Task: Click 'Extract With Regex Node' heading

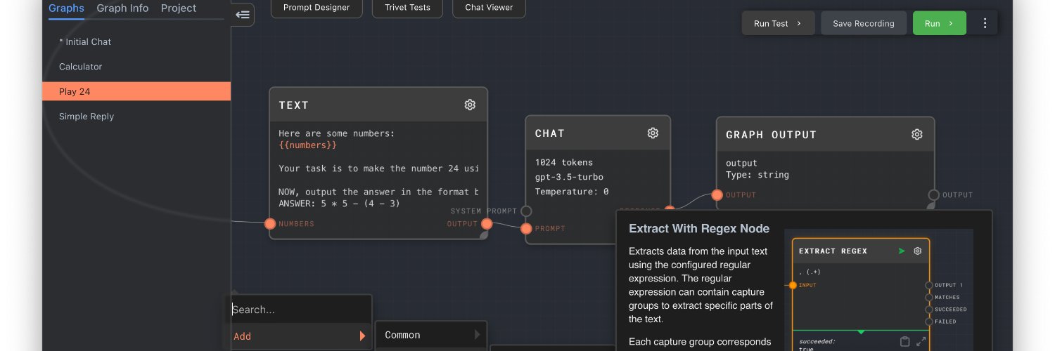Action: [x=699, y=228]
